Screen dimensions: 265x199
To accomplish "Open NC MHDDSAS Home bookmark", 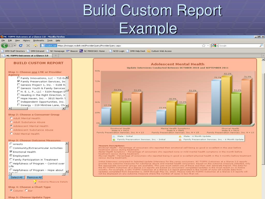I will (93, 51).
